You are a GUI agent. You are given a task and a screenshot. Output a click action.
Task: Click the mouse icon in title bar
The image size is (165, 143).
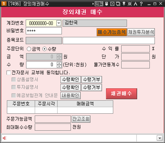[106, 4]
